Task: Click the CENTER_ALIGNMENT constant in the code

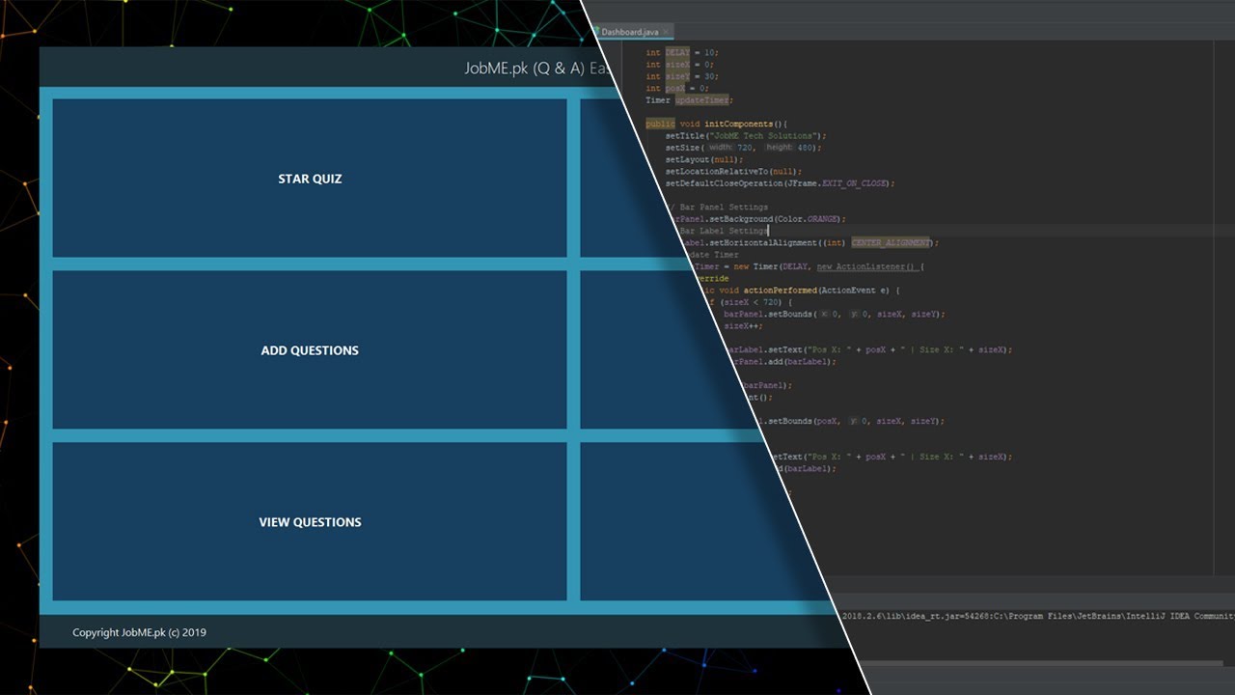Action: pyautogui.click(x=892, y=243)
